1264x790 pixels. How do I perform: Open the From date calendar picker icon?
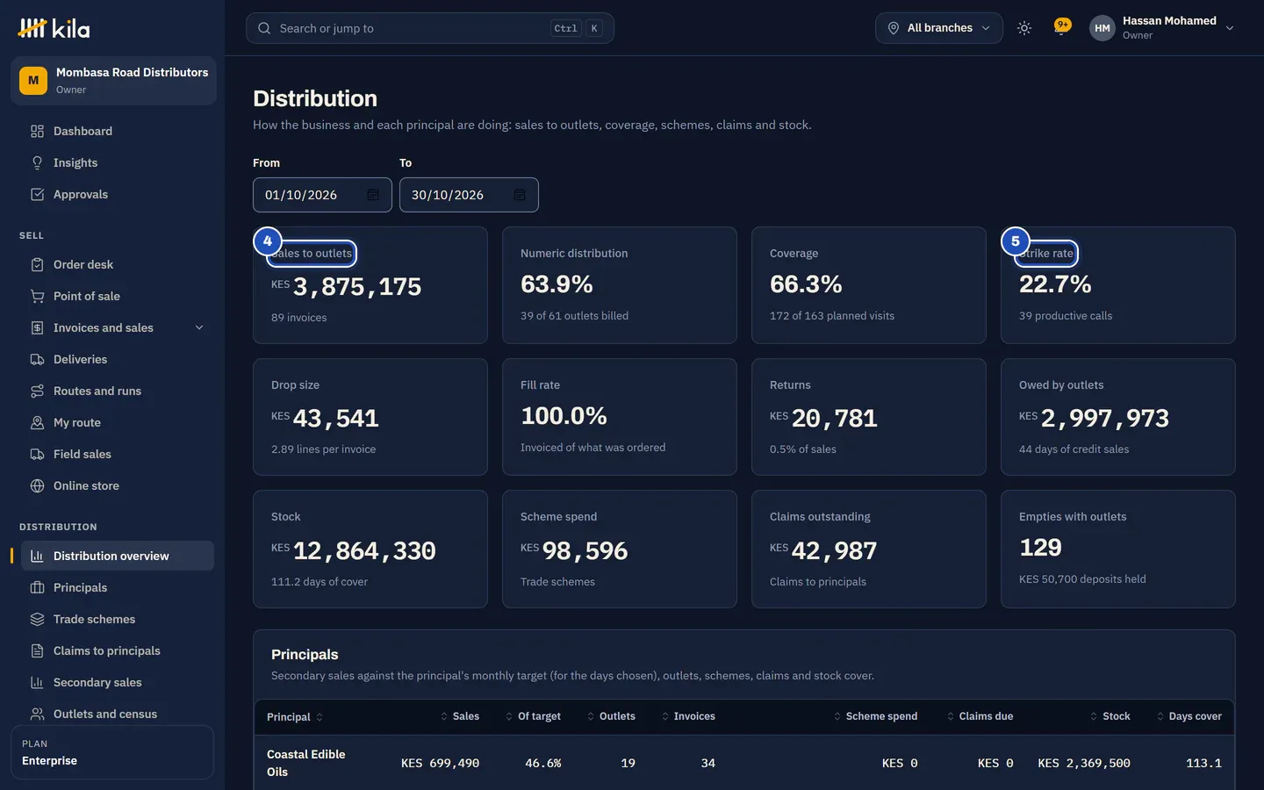pyautogui.click(x=373, y=195)
